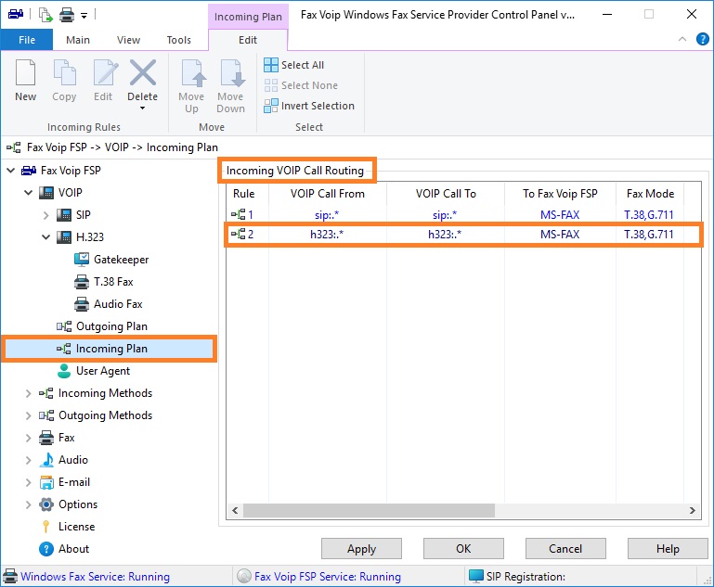The width and height of the screenshot is (714, 587).
Task: Open the Delete dropdown arrow
Action: point(143,108)
